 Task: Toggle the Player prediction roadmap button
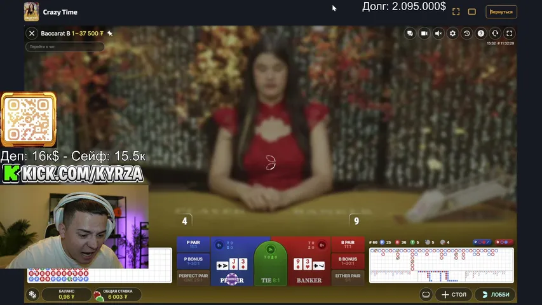482,242
